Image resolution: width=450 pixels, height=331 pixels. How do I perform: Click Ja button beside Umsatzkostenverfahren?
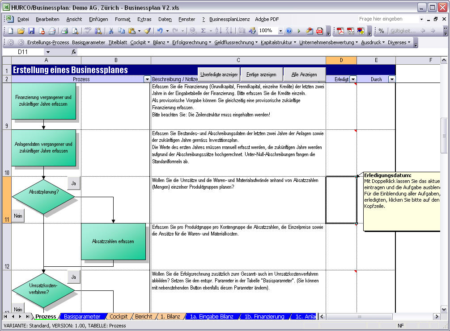(74, 277)
